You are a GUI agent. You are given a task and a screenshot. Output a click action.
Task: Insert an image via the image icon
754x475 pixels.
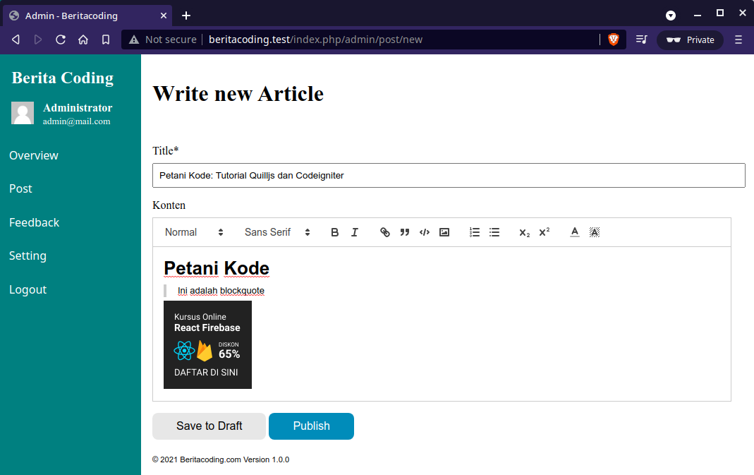click(444, 232)
